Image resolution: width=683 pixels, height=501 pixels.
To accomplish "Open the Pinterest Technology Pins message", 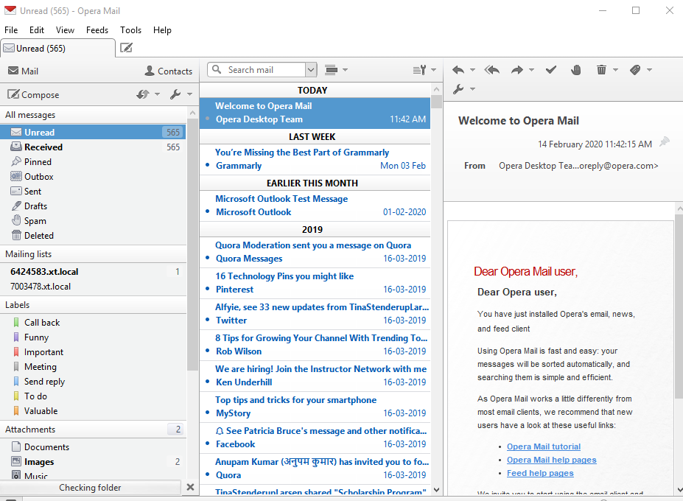I will pyautogui.click(x=315, y=283).
